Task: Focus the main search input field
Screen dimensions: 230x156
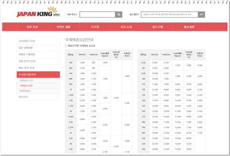Action: (x=98, y=15)
